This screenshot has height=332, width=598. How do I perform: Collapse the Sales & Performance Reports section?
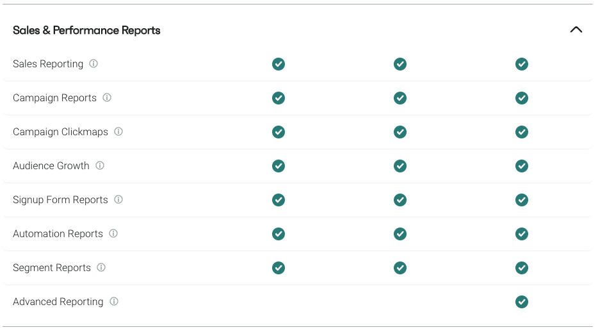[x=576, y=29]
